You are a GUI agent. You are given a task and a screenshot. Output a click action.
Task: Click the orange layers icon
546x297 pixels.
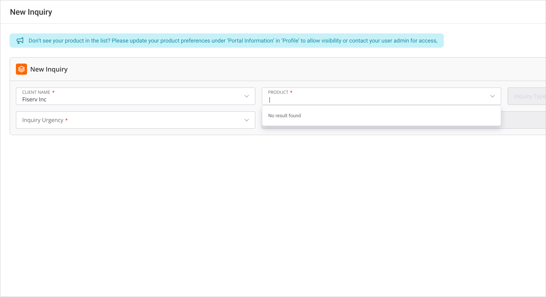point(21,69)
